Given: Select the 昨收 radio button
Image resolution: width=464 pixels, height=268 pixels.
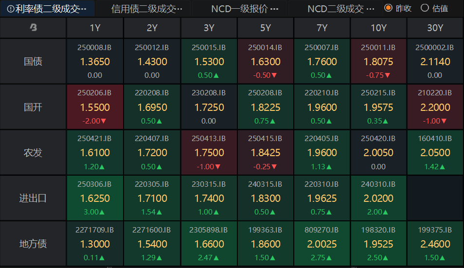Looking at the screenshot, I should pos(388,8).
